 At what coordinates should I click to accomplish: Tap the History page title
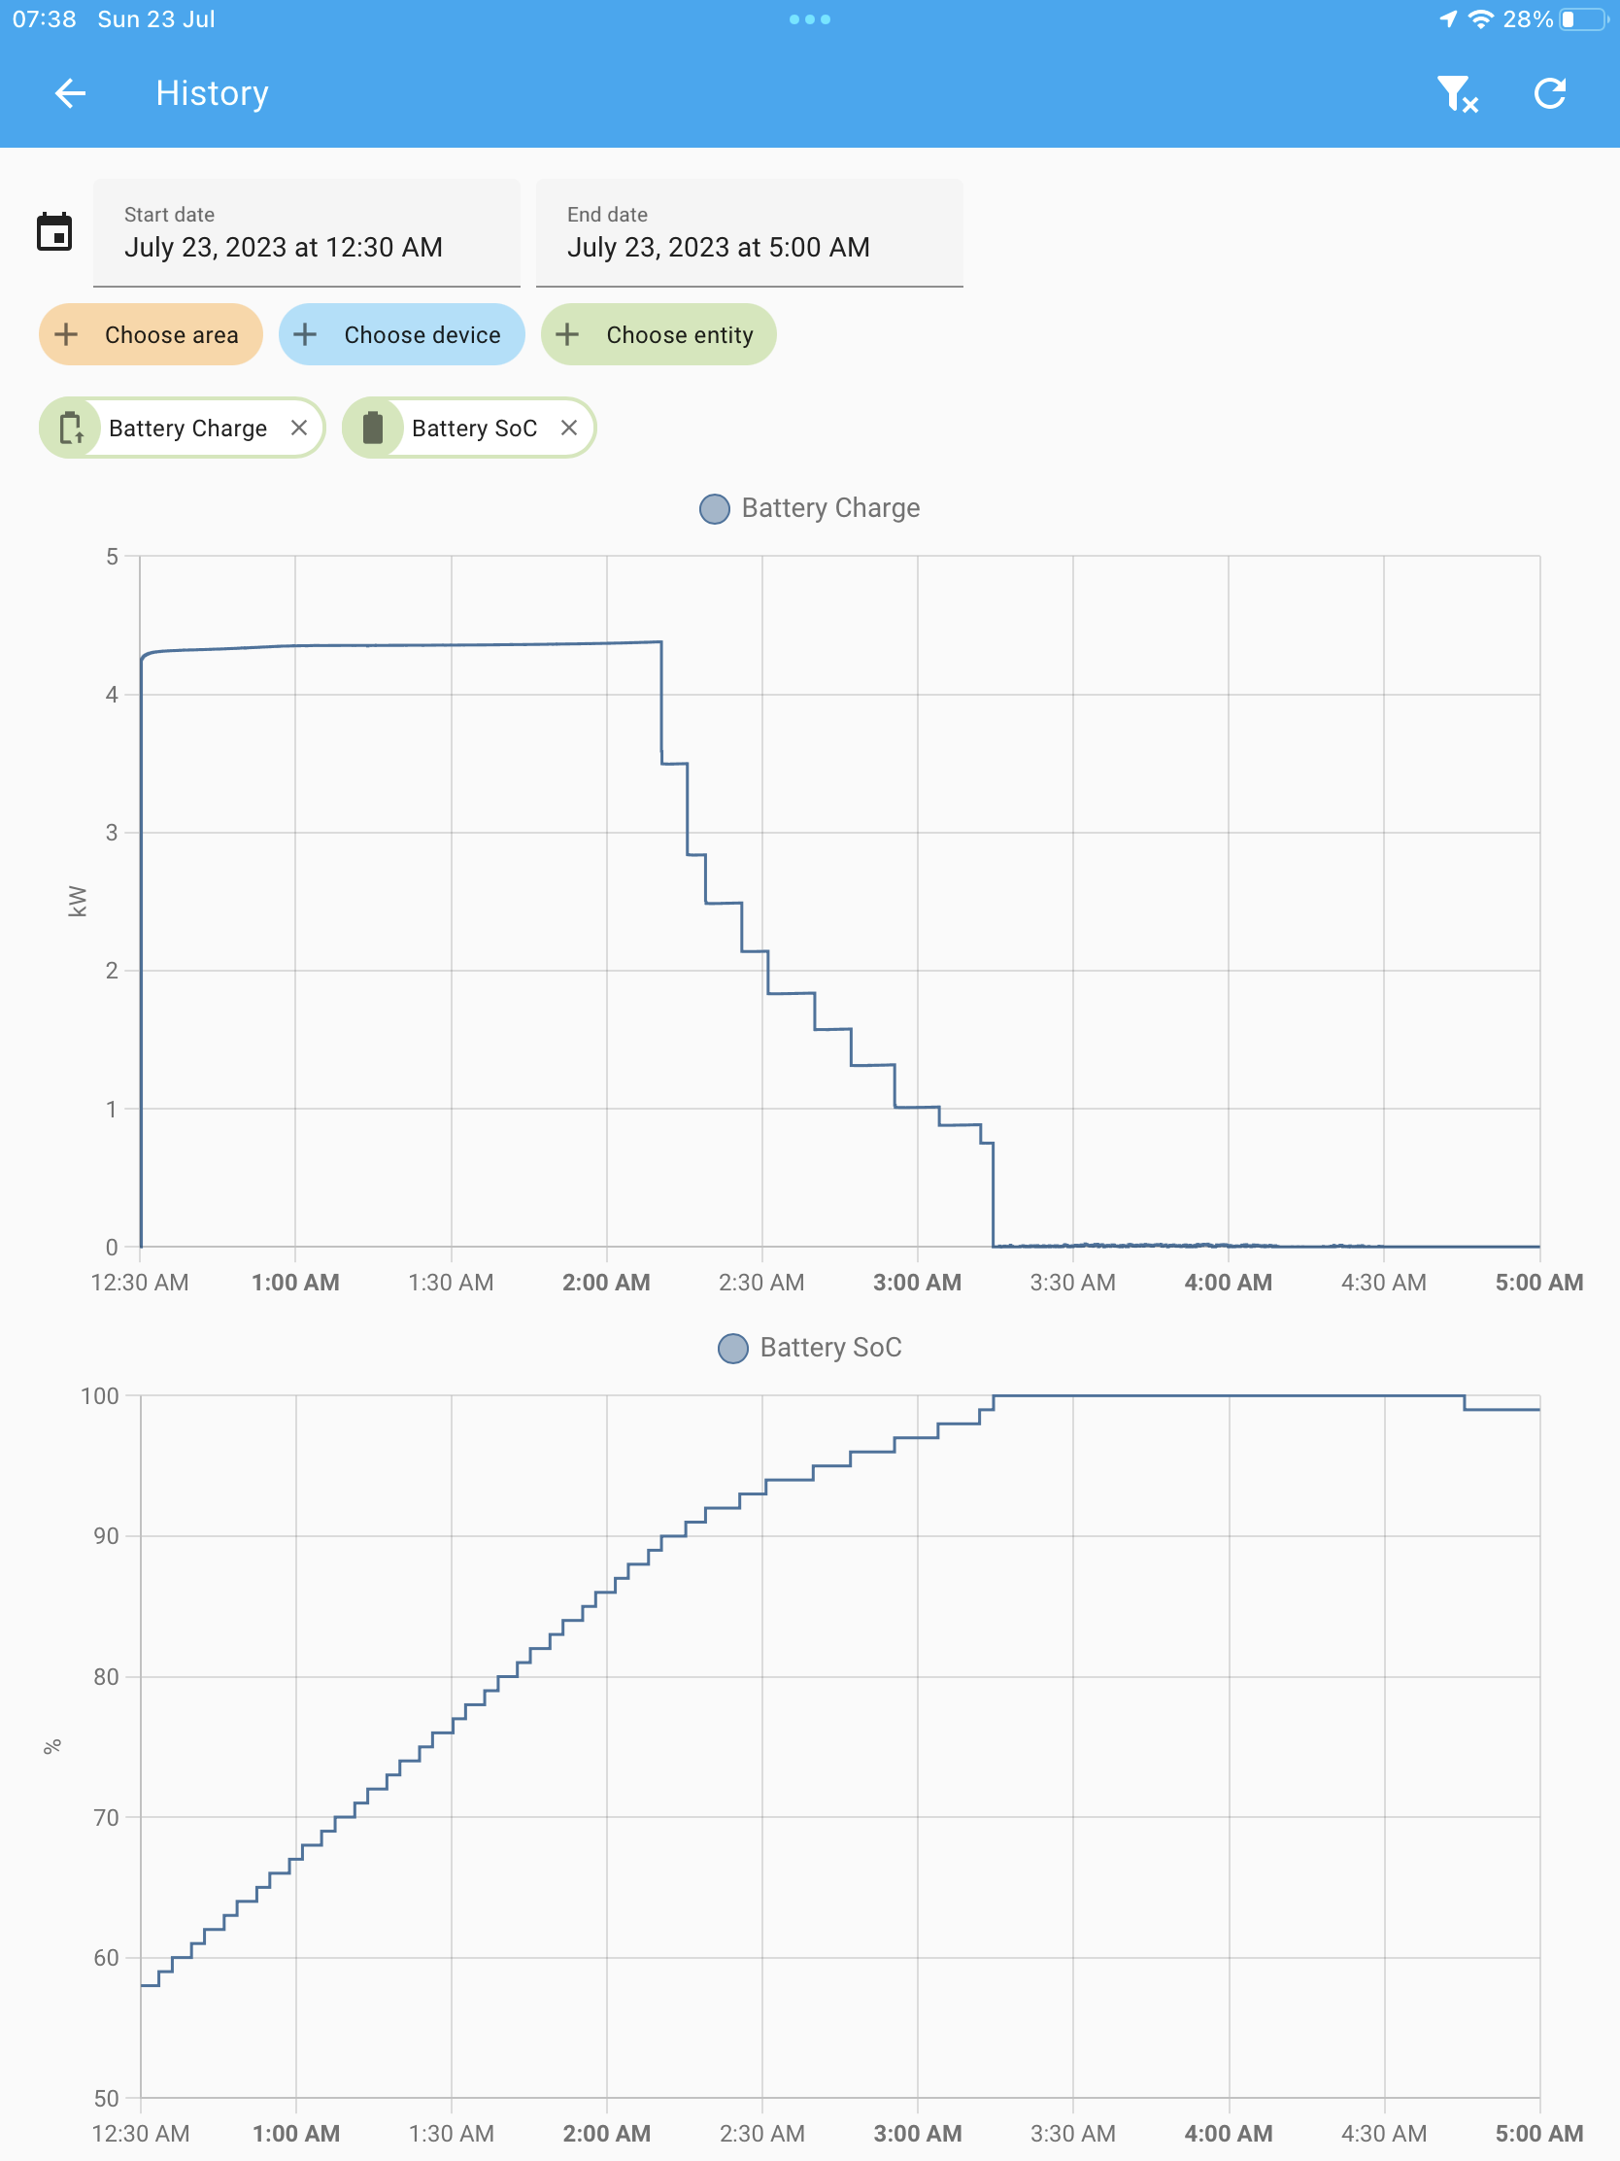point(212,94)
